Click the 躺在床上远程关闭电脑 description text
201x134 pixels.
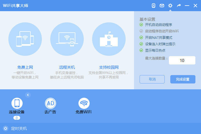67,77
